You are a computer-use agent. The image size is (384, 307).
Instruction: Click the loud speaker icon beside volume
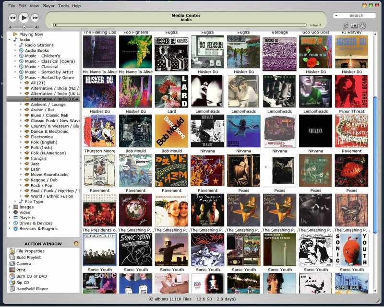tap(37, 27)
